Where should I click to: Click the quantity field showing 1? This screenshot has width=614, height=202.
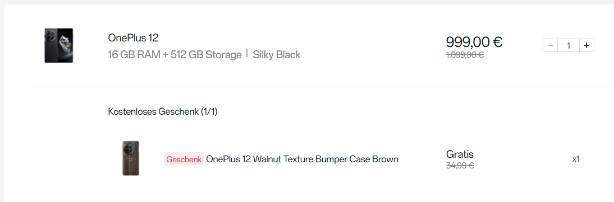568,46
